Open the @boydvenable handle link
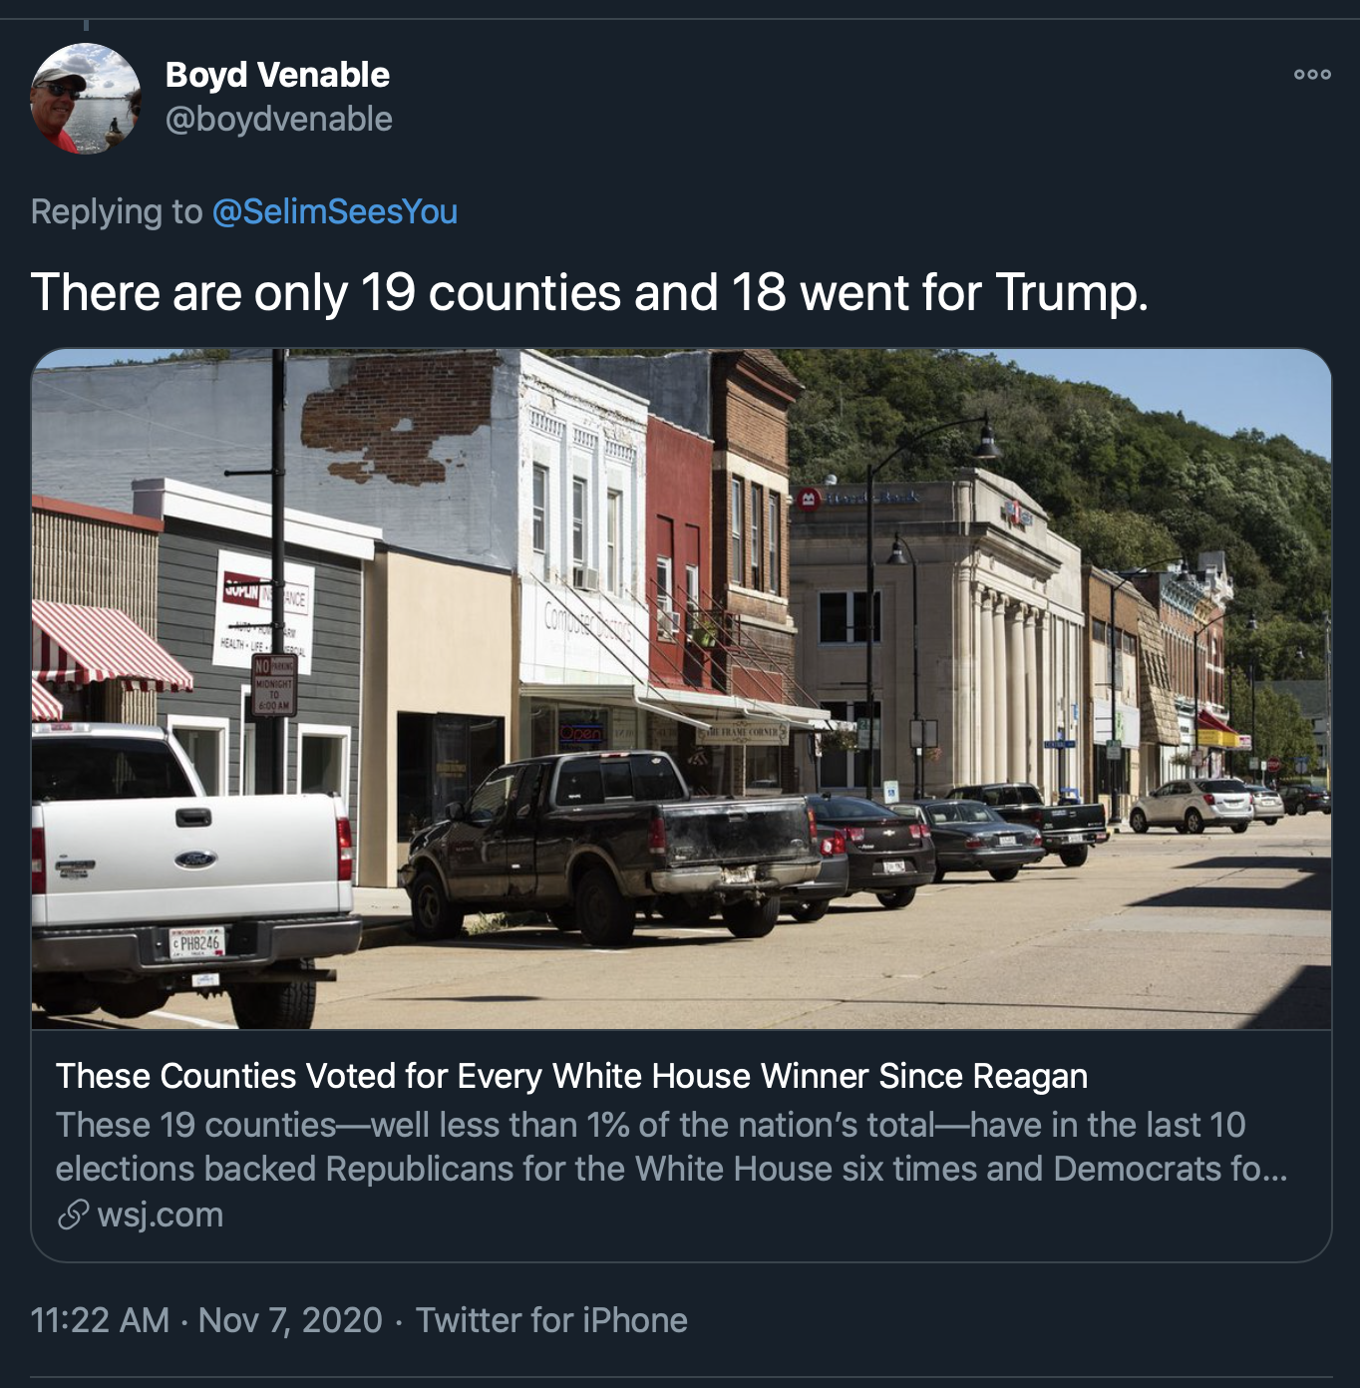1360x1388 pixels. [278, 119]
